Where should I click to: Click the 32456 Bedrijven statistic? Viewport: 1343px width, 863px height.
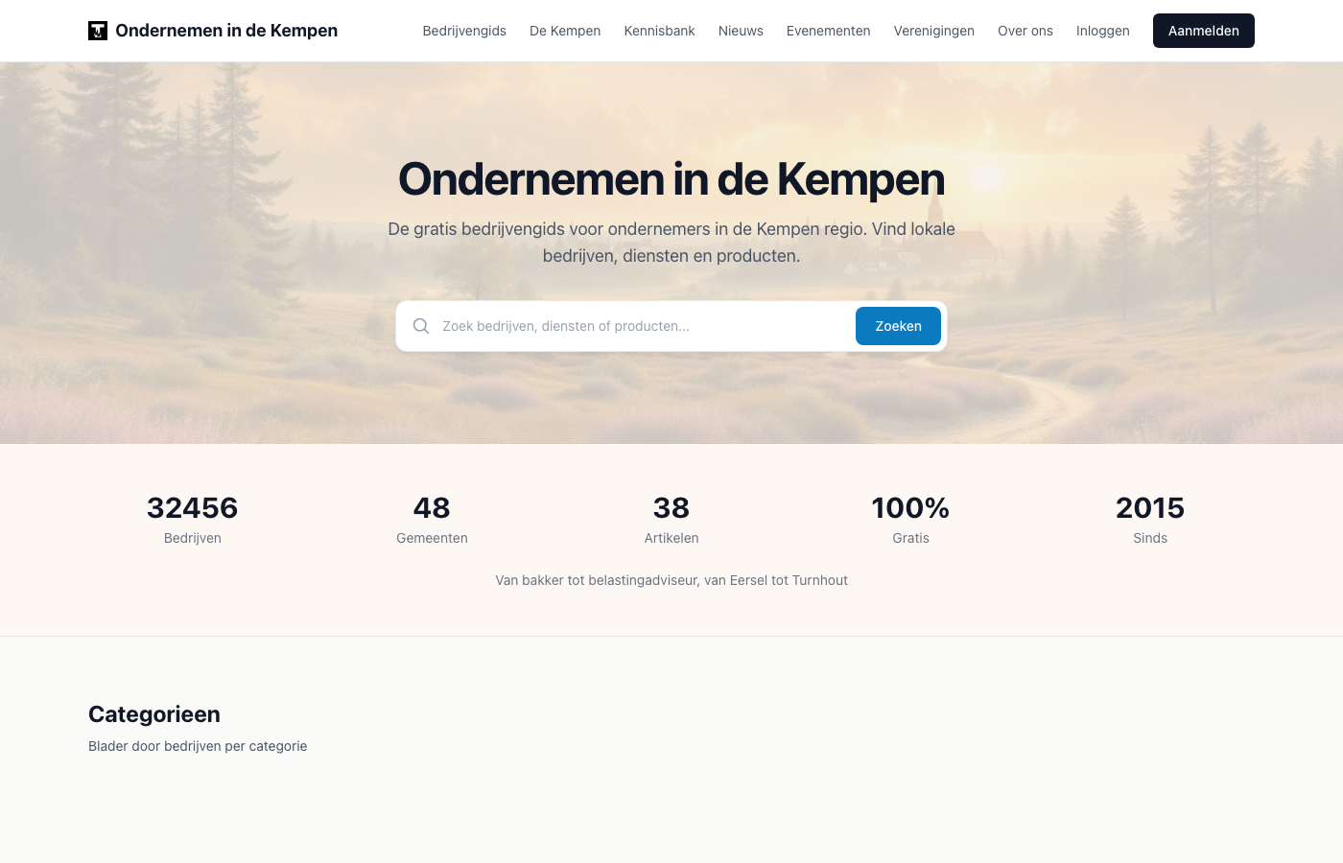tap(192, 518)
